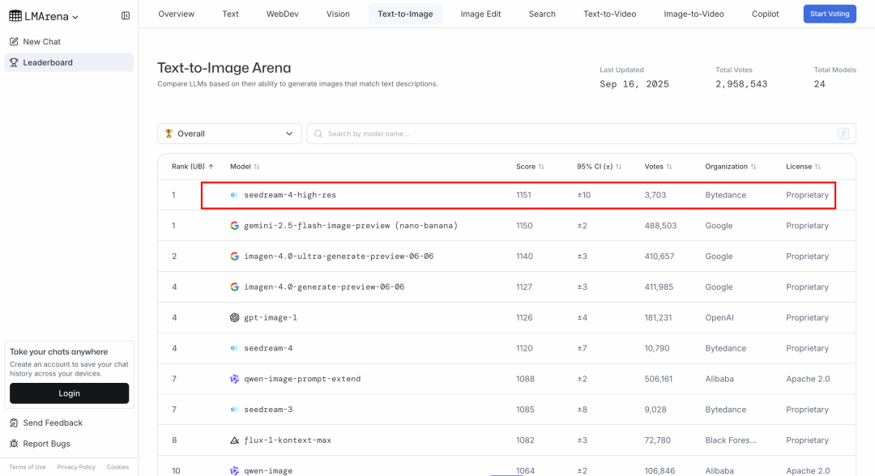Click the Leaderboard trophy icon in sidebar
This screenshot has height=476, width=875.
pyautogui.click(x=14, y=62)
